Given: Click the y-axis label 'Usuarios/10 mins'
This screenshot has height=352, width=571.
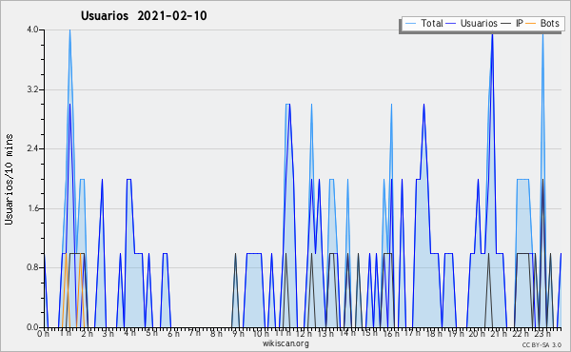Looking at the screenshot, I should (x=9, y=179).
